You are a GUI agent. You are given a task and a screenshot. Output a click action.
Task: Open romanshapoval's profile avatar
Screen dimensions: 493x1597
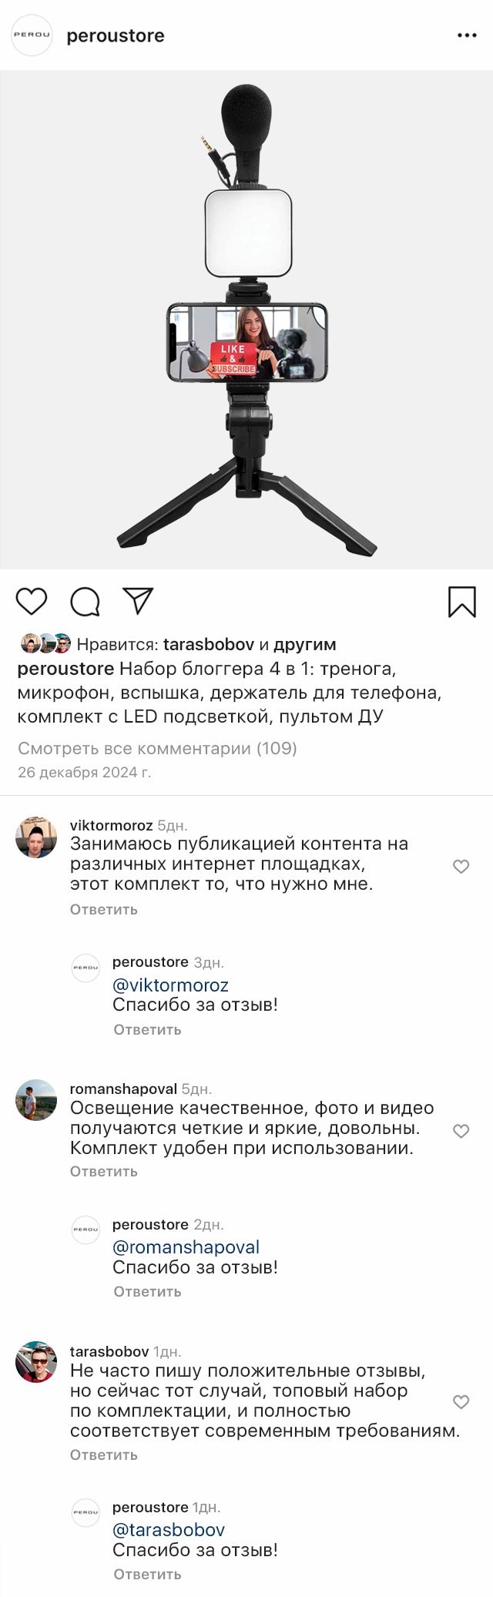coord(36,1100)
